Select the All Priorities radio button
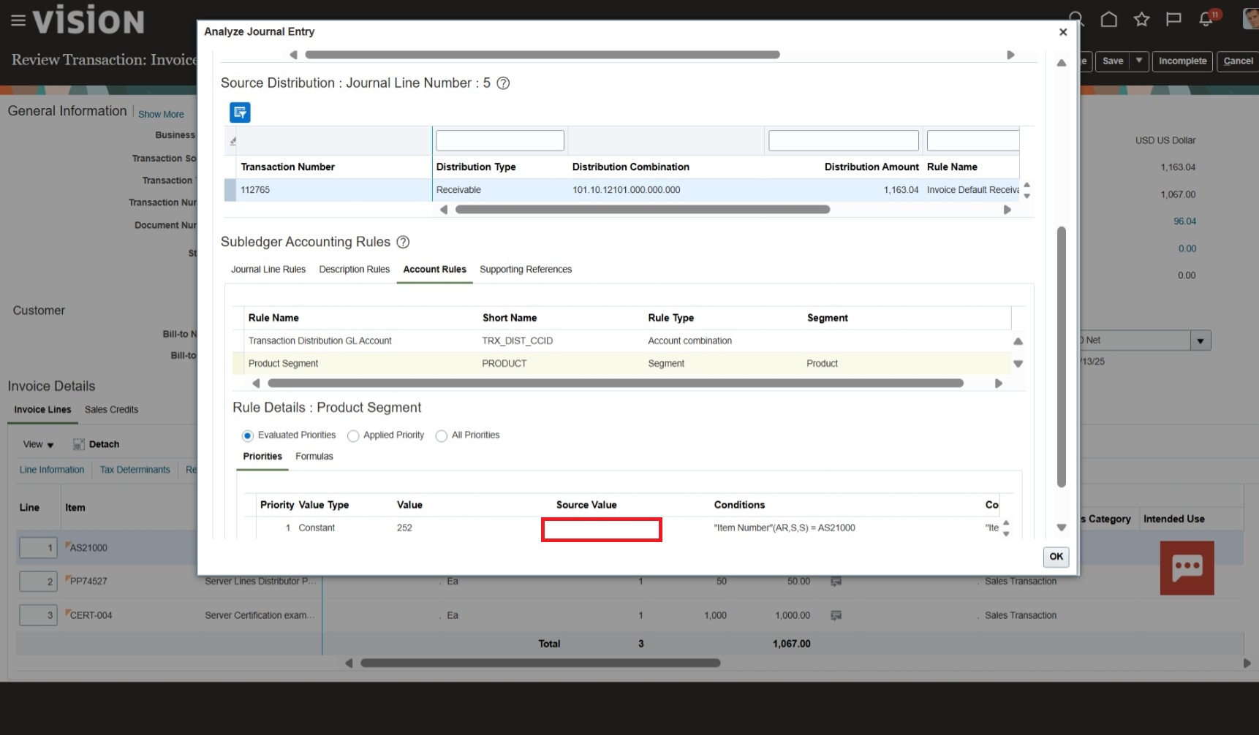The height and width of the screenshot is (735, 1259). click(441, 436)
